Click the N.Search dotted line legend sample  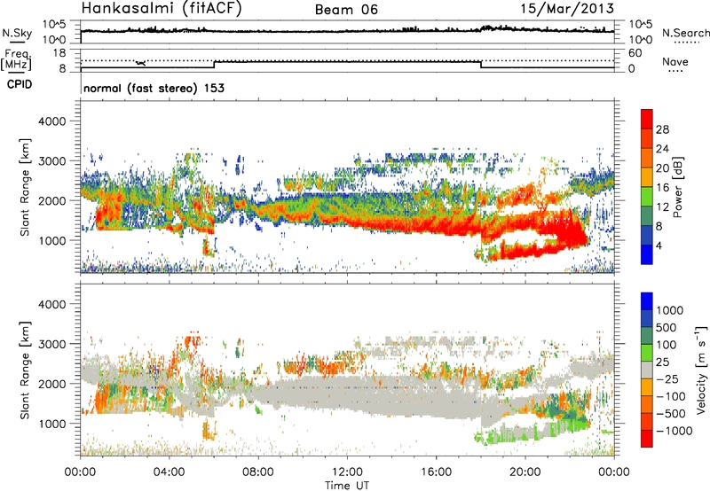(686, 43)
